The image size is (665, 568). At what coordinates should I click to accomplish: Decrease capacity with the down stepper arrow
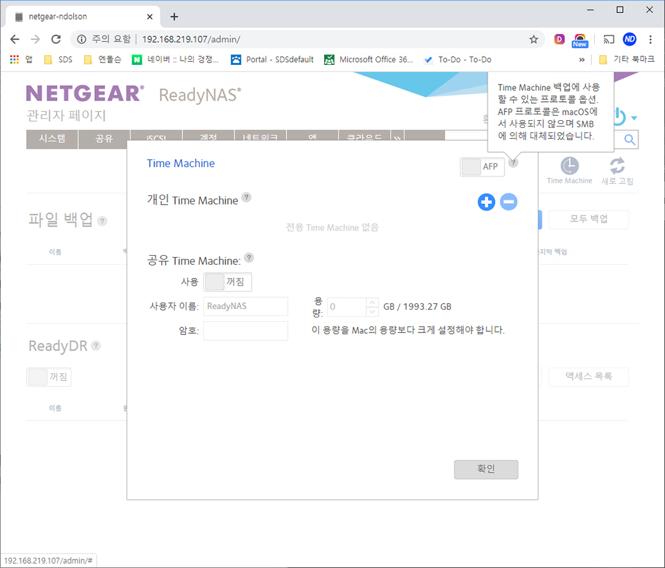(372, 312)
